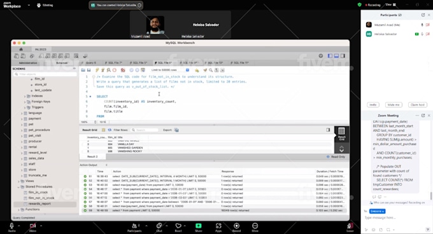Select rewards_report stored procedure
Viewport: 433px width, 234px height.
39,203
